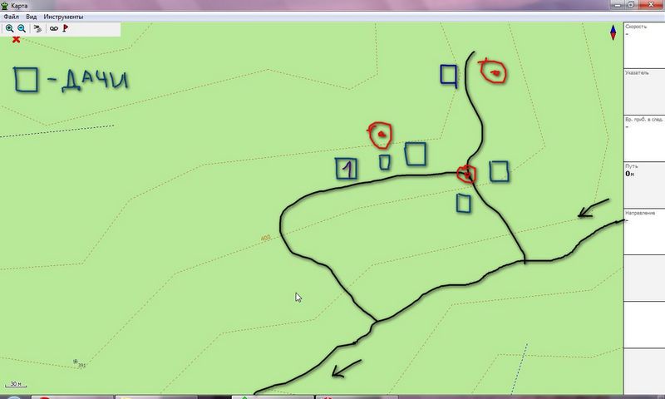The height and width of the screenshot is (399, 665).
Task: Select the Указатель data panel
Action: 644,91
